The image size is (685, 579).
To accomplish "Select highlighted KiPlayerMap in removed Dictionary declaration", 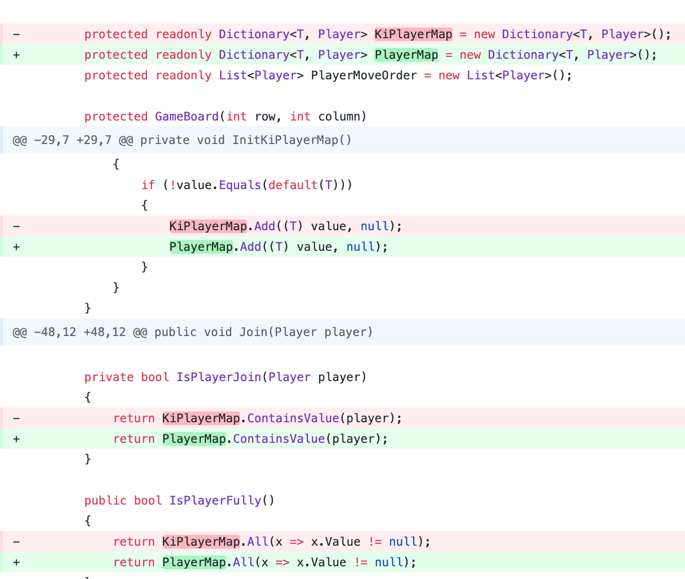I will [413, 34].
